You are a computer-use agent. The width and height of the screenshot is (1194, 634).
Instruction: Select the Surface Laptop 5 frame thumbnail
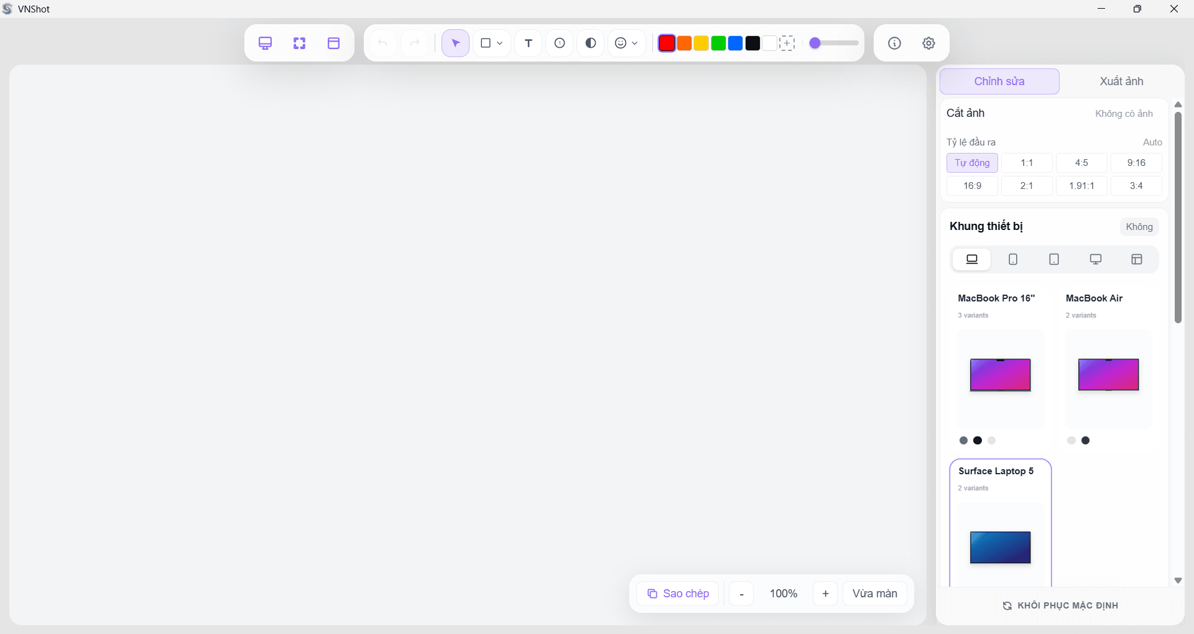click(x=1000, y=548)
